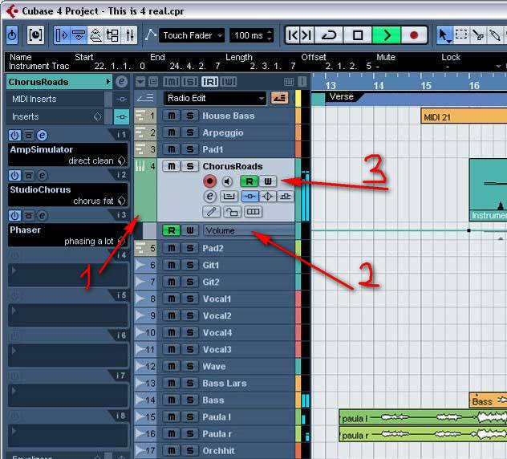Toggle the ChorusRoads monitor speaker icon
The height and width of the screenshot is (459, 507).
tap(229, 181)
